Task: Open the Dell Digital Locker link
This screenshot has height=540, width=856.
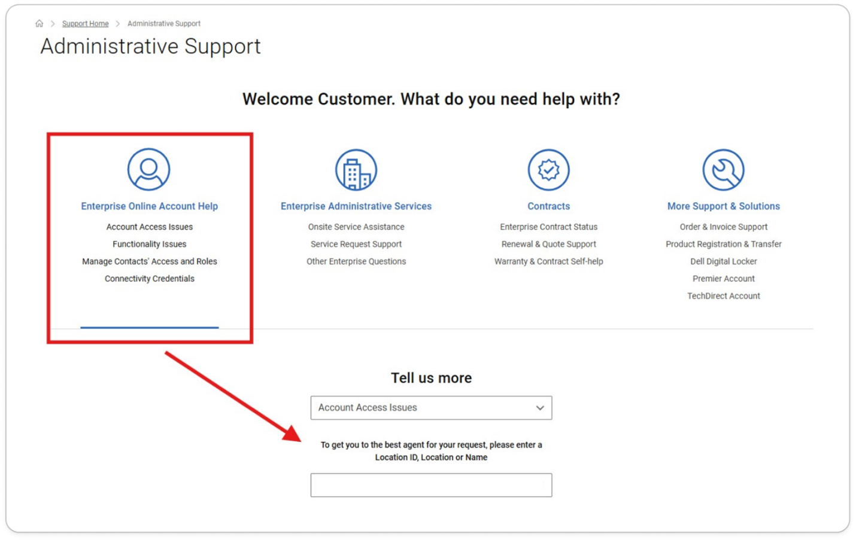Action: (723, 261)
